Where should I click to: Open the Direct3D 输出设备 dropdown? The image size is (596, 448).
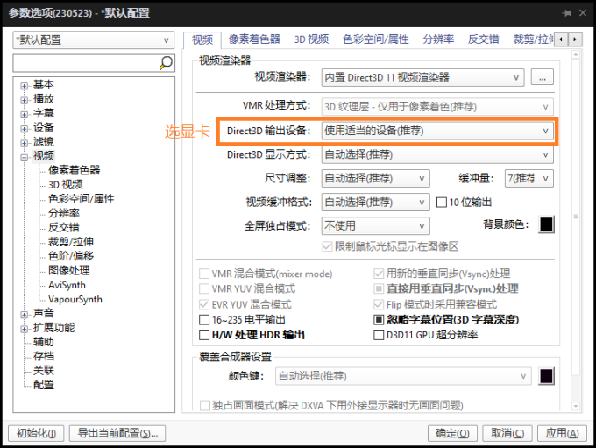tap(437, 131)
